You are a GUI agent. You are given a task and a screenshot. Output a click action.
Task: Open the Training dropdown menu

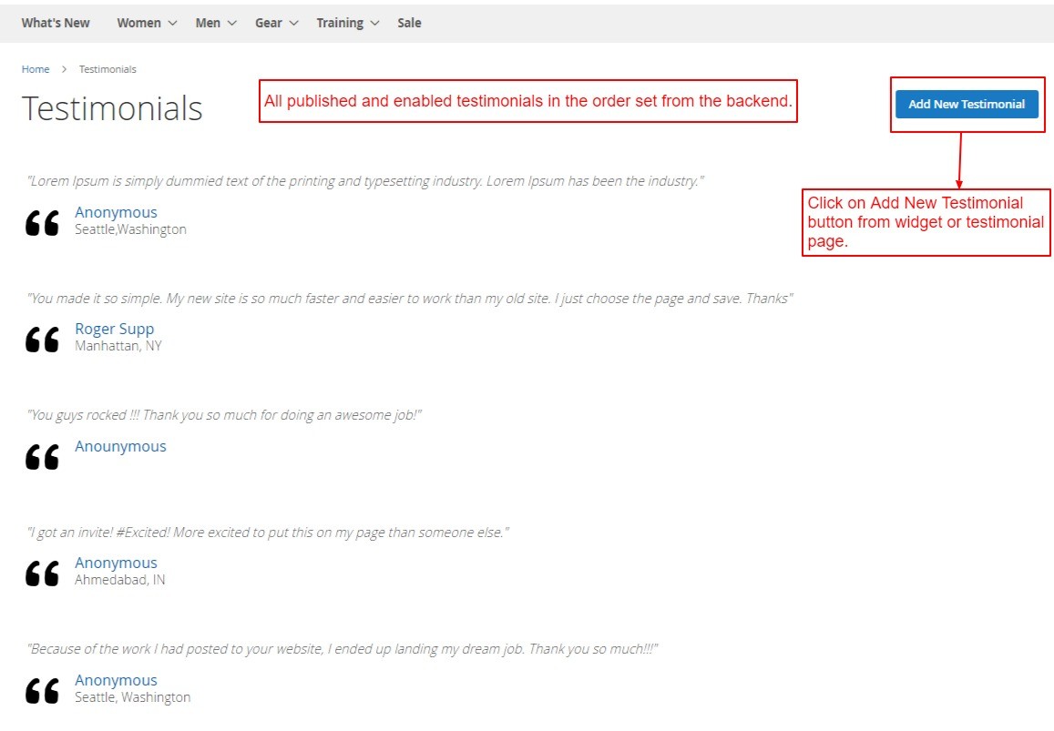pos(347,23)
